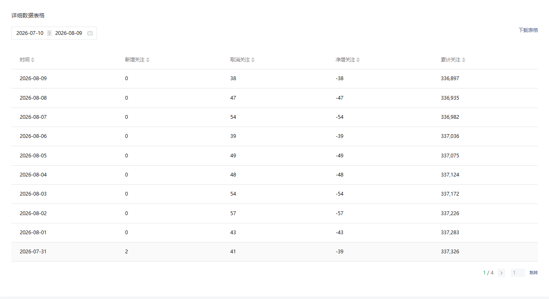Click the cumulative value 336,897
This screenshot has height=299, width=549.
(450, 78)
